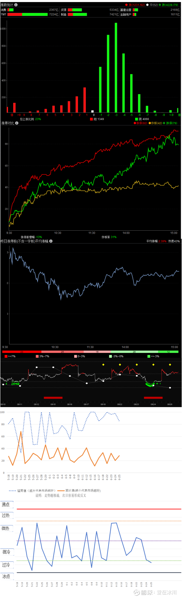
Task: Toggle the 跌停(79) series legend
Action: click(x=171, y=123)
